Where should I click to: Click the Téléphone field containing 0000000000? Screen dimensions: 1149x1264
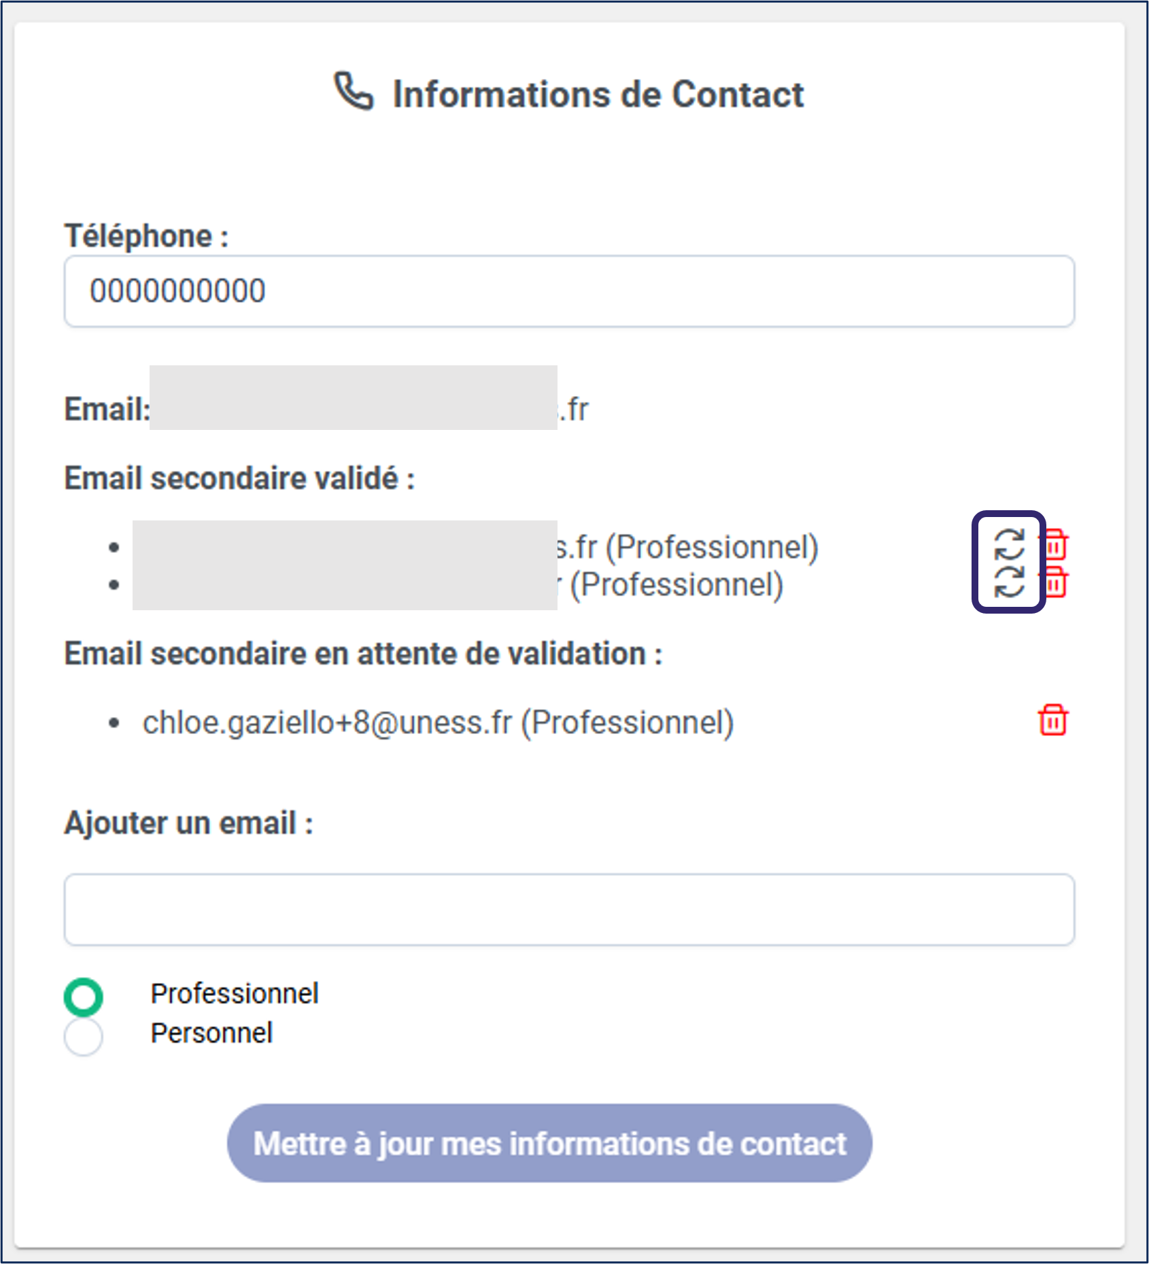(x=569, y=291)
